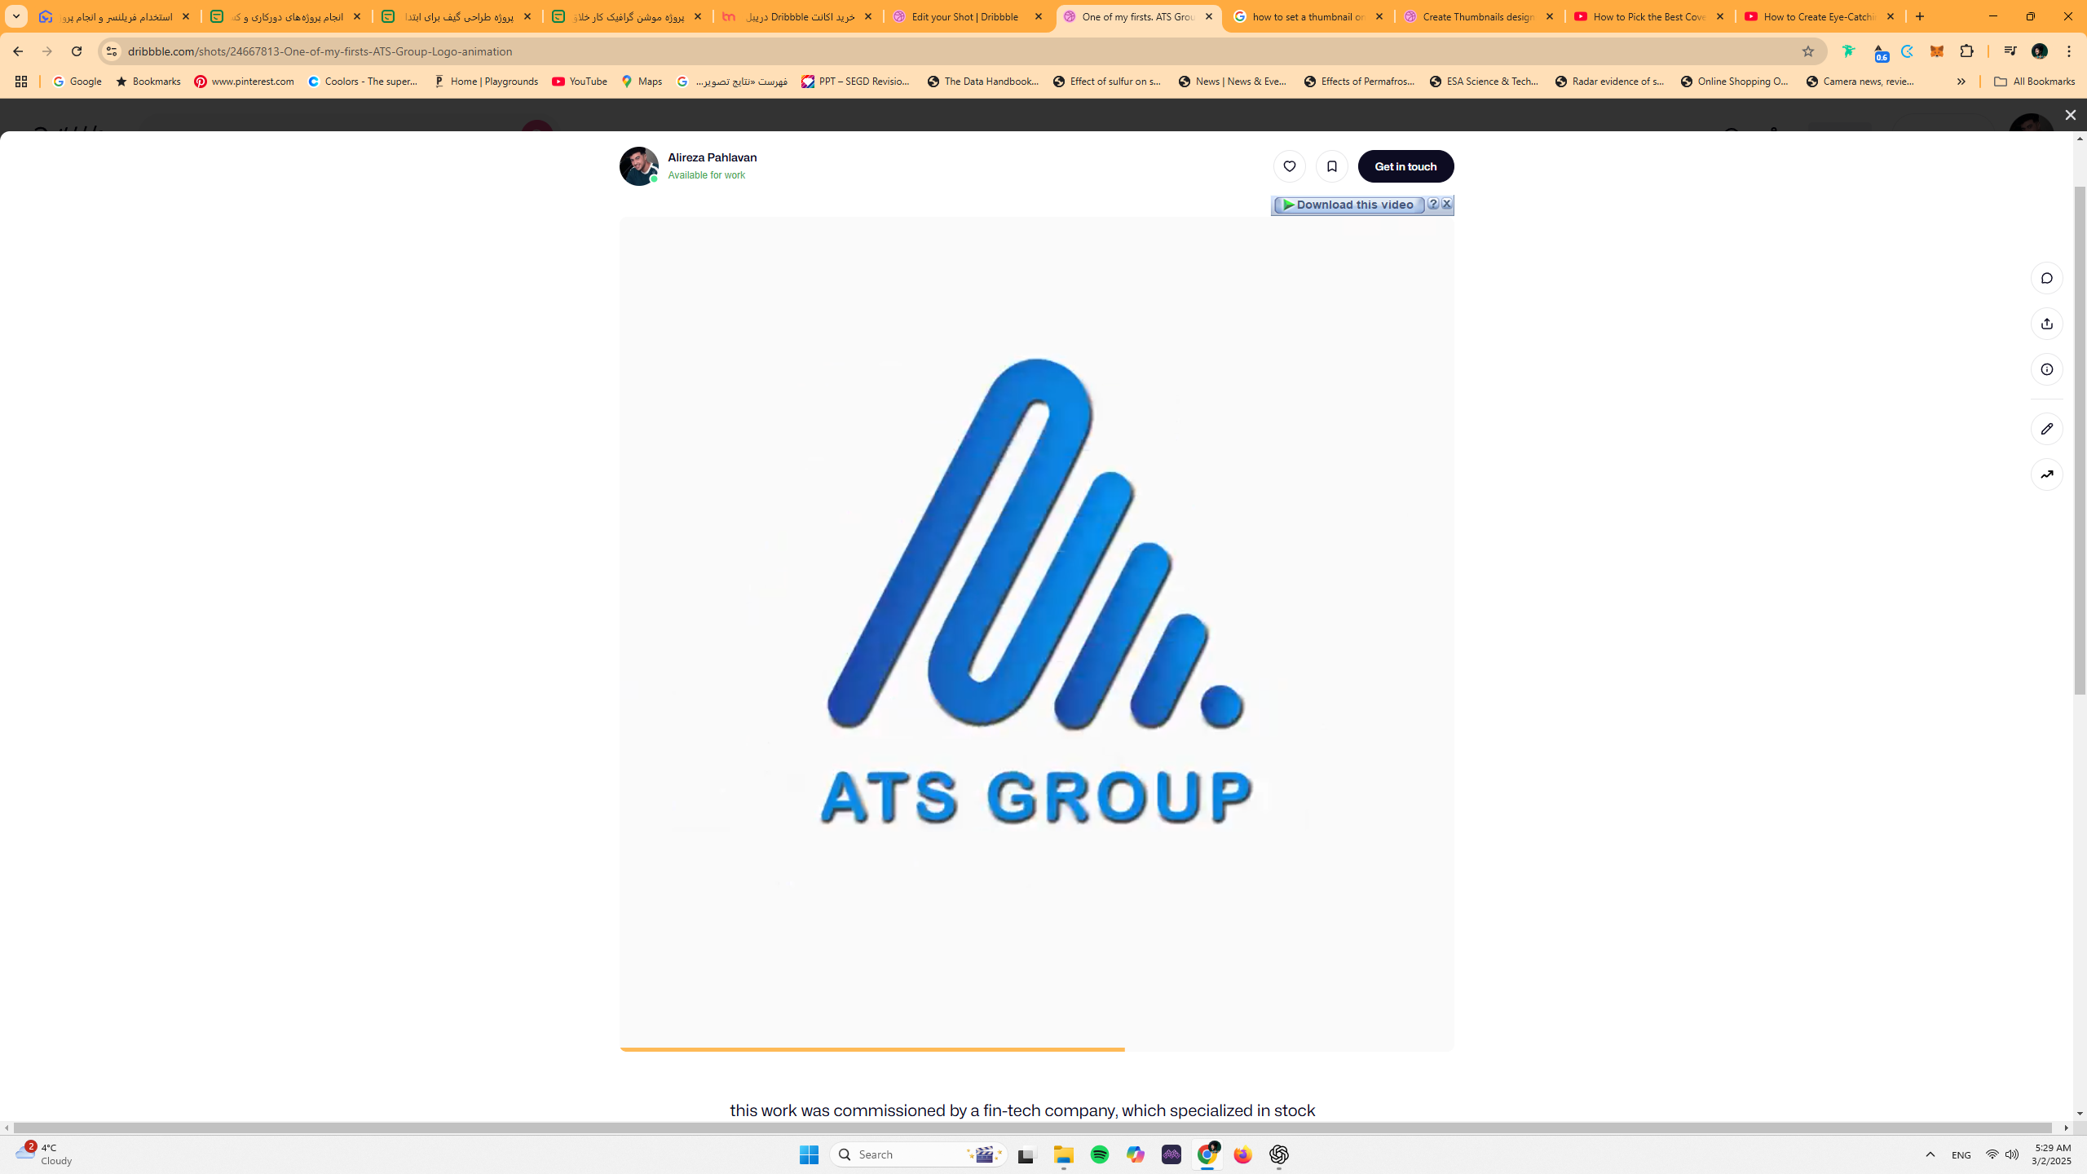Like the shot with the heart toggle
Image resolution: width=2087 pixels, height=1174 pixels.
pyautogui.click(x=1289, y=166)
